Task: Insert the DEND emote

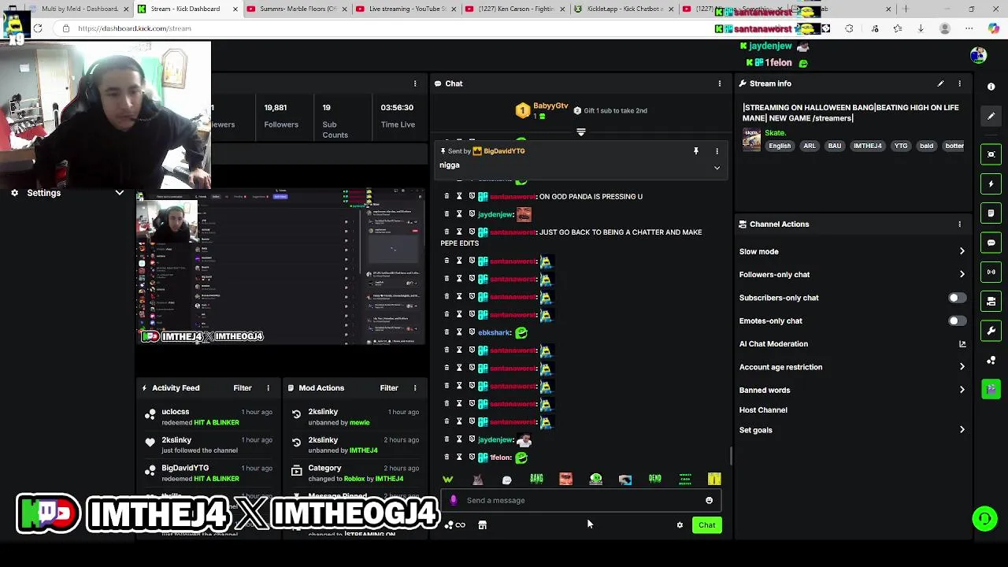Action: point(655,479)
